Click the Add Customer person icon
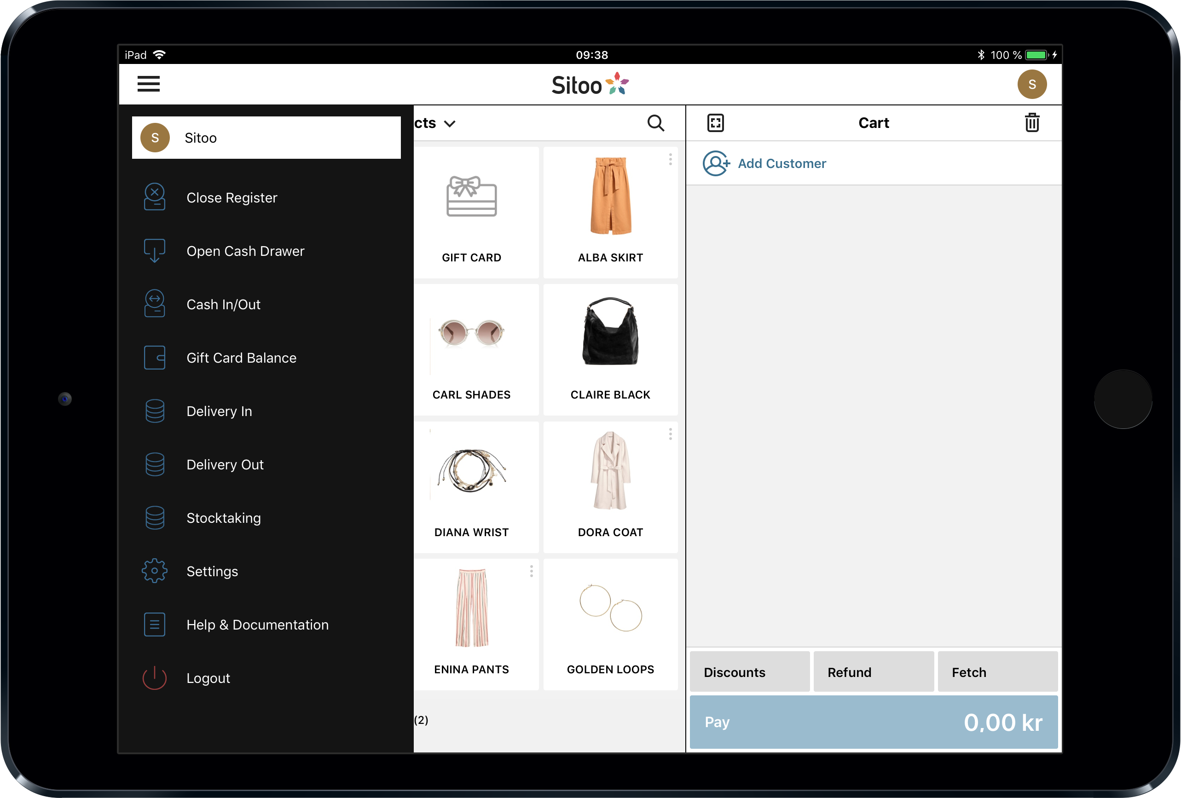Viewport: 1181px width, 798px height. click(716, 163)
